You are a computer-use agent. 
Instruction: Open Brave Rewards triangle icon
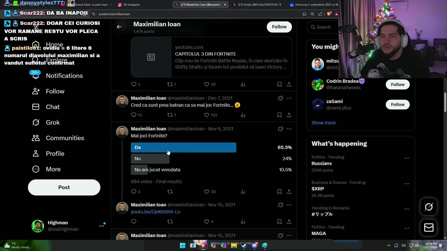336,14
